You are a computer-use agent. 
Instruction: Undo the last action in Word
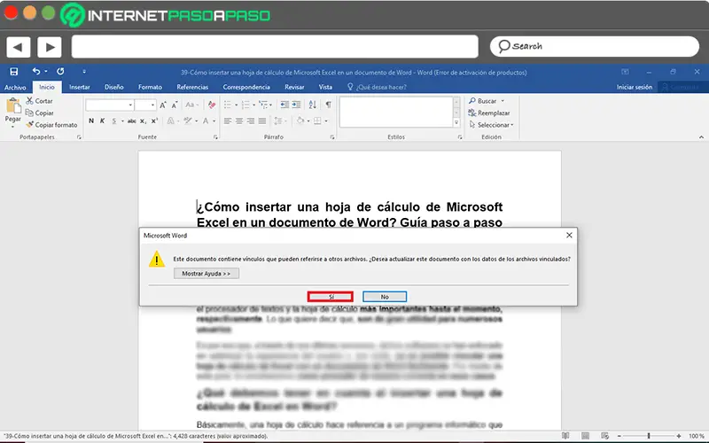36,72
